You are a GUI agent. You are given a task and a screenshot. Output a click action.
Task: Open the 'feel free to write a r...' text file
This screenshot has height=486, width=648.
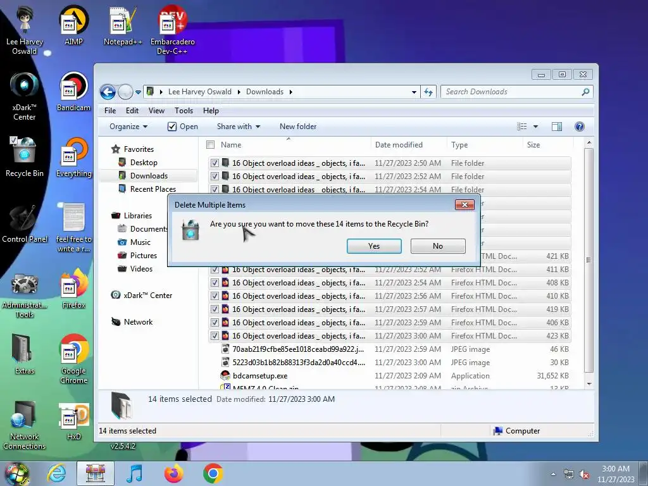[73, 227]
